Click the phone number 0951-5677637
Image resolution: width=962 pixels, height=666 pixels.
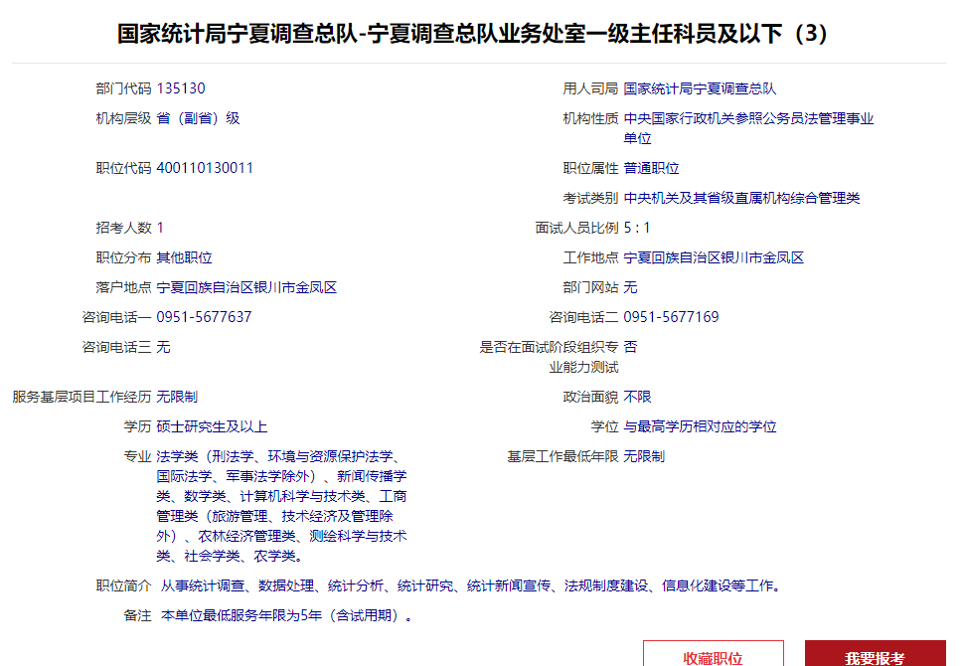pos(204,317)
